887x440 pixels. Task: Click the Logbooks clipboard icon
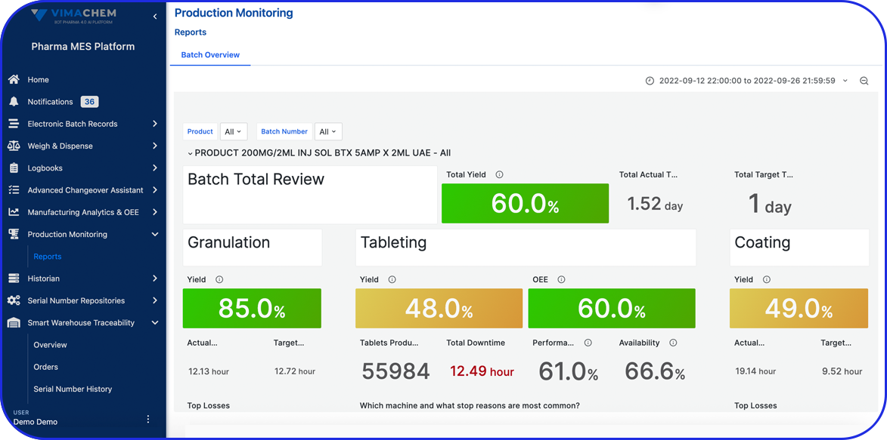coord(14,168)
